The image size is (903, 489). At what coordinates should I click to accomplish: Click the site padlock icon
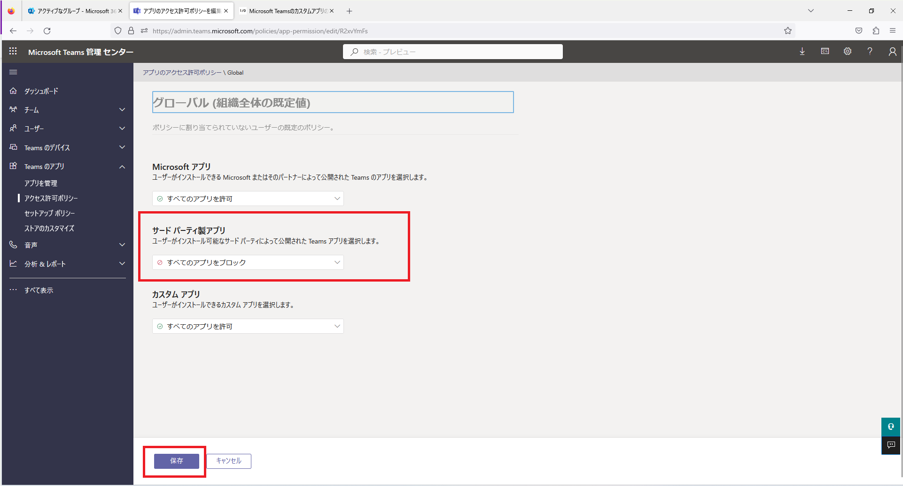[131, 31]
